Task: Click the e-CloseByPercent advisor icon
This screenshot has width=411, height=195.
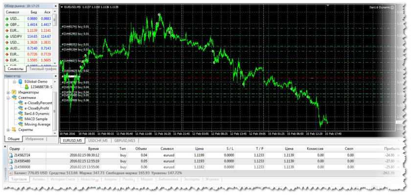Action: click(21, 103)
